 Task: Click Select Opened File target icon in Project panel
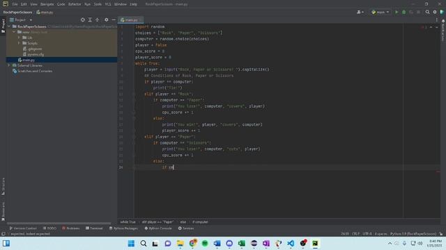pos(82,20)
